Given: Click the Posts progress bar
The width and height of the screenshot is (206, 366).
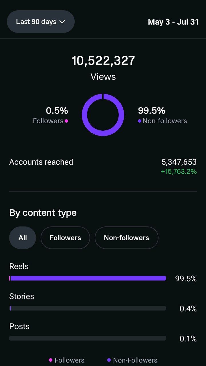Looking at the screenshot, I should 88,338.
